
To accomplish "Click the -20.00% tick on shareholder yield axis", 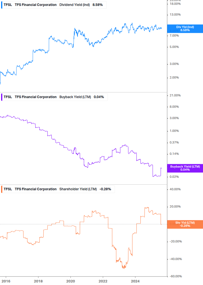I will tap(176, 242).
